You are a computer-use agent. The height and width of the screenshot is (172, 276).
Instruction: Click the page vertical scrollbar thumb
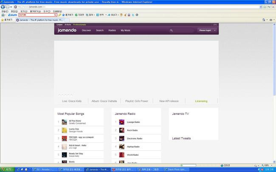coord(274,61)
